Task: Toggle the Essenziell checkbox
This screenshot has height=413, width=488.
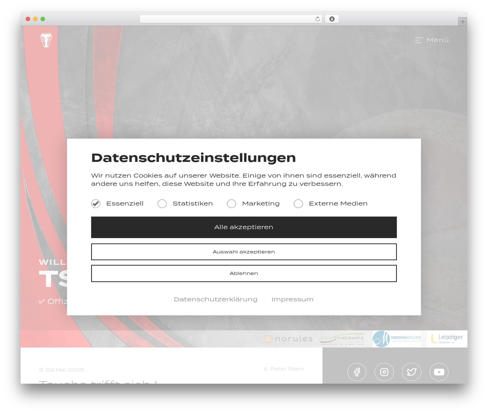Action: click(x=96, y=204)
